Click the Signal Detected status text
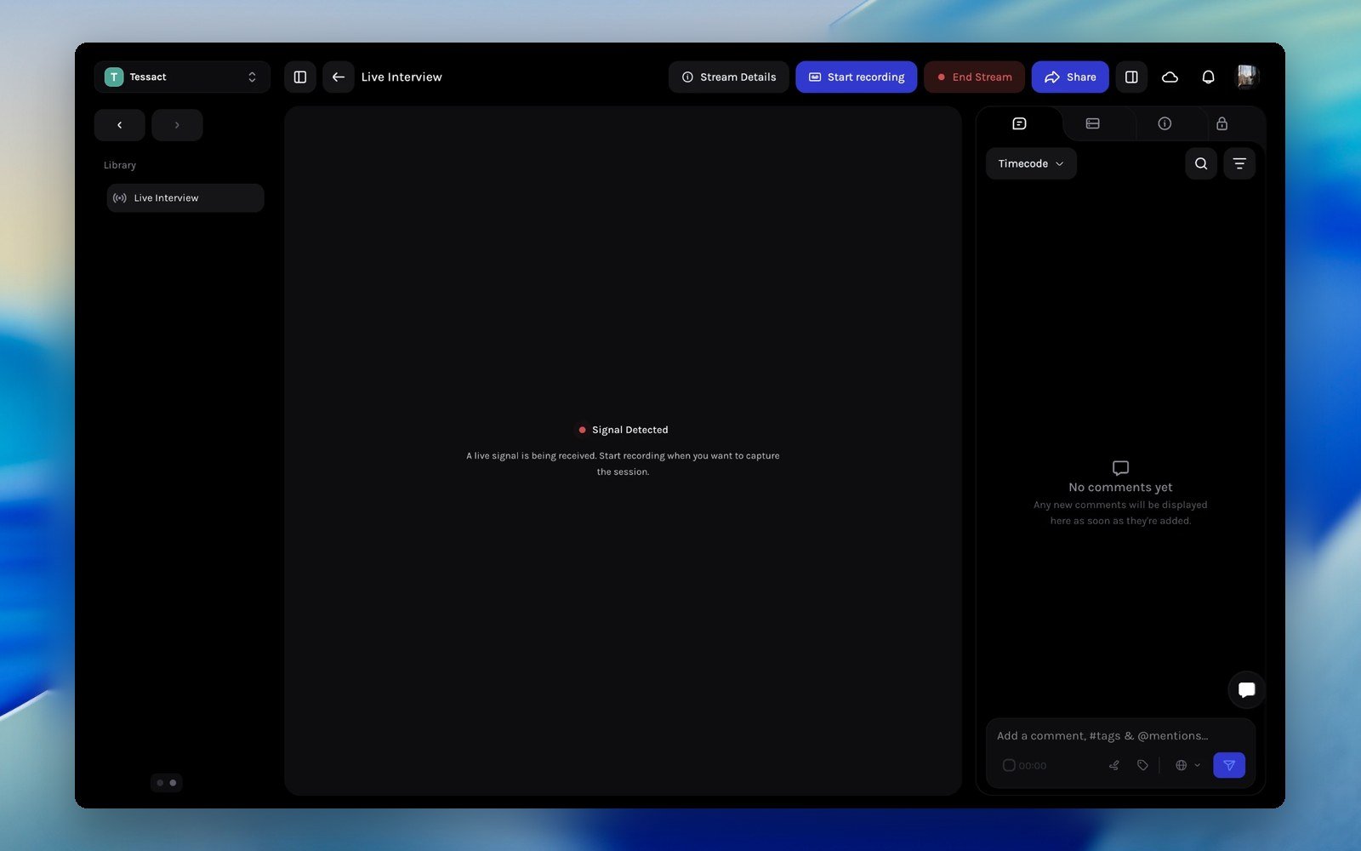The height and width of the screenshot is (851, 1361). coord(630,430)
